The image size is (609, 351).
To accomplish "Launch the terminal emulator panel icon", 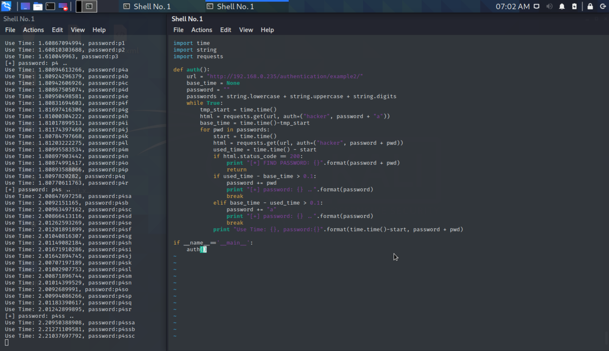I will tap(50, 7).
